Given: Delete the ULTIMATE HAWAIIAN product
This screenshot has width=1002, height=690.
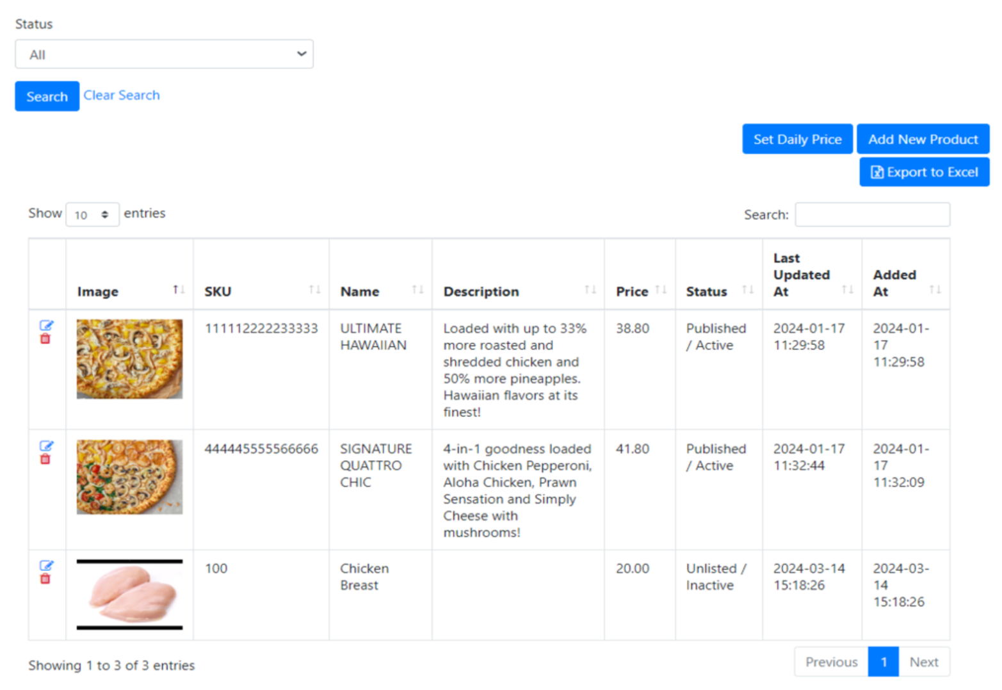Looking at the screenshot, I should point(45,339).
